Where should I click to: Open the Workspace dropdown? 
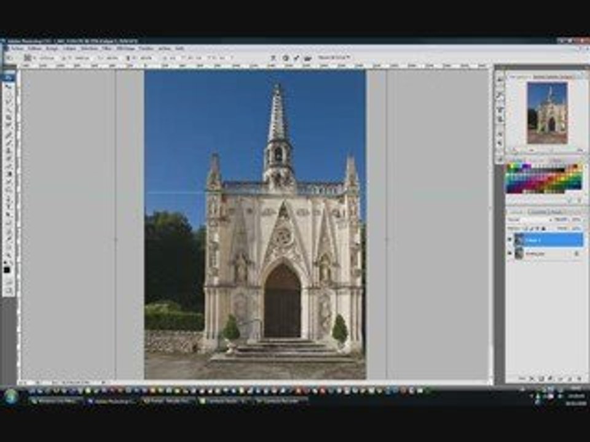(334, 57)
